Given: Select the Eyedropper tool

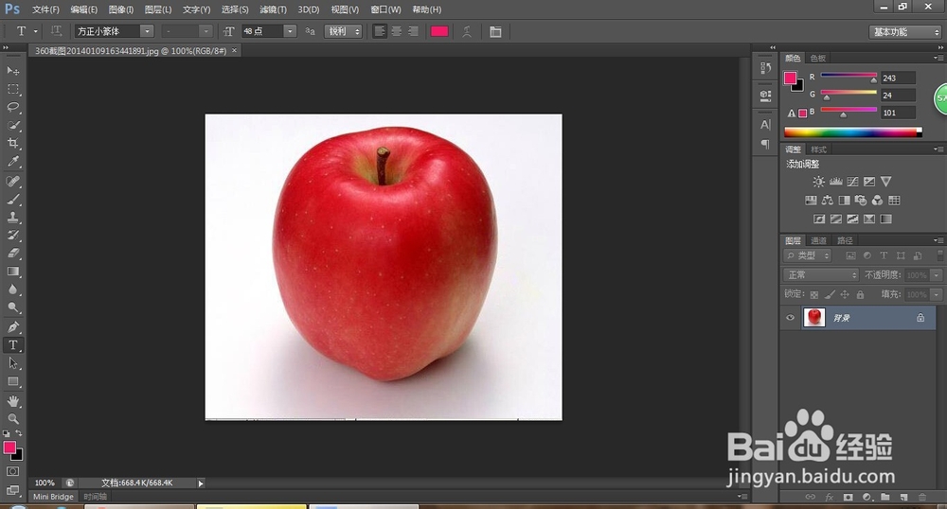Looking at the screenshot, I should point(12,161).
